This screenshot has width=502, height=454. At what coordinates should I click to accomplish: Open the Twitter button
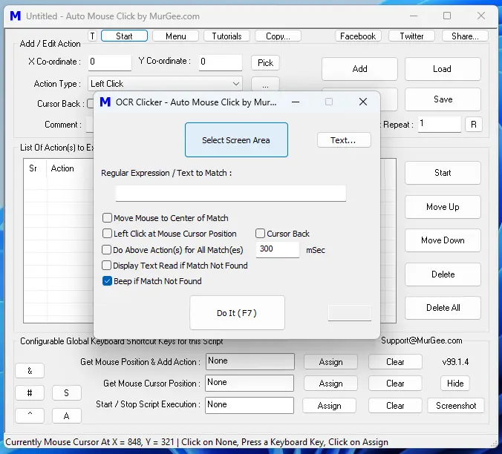point(411,36)
